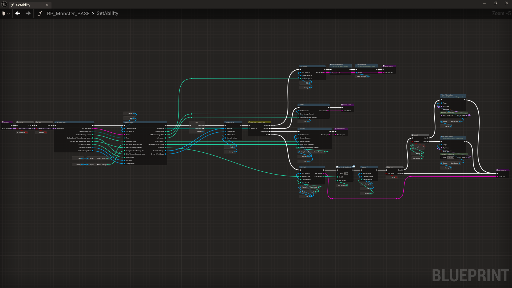Click the Get Ability Stats node title
This screenshot has height=288, width=512.
tap(61, 122)
